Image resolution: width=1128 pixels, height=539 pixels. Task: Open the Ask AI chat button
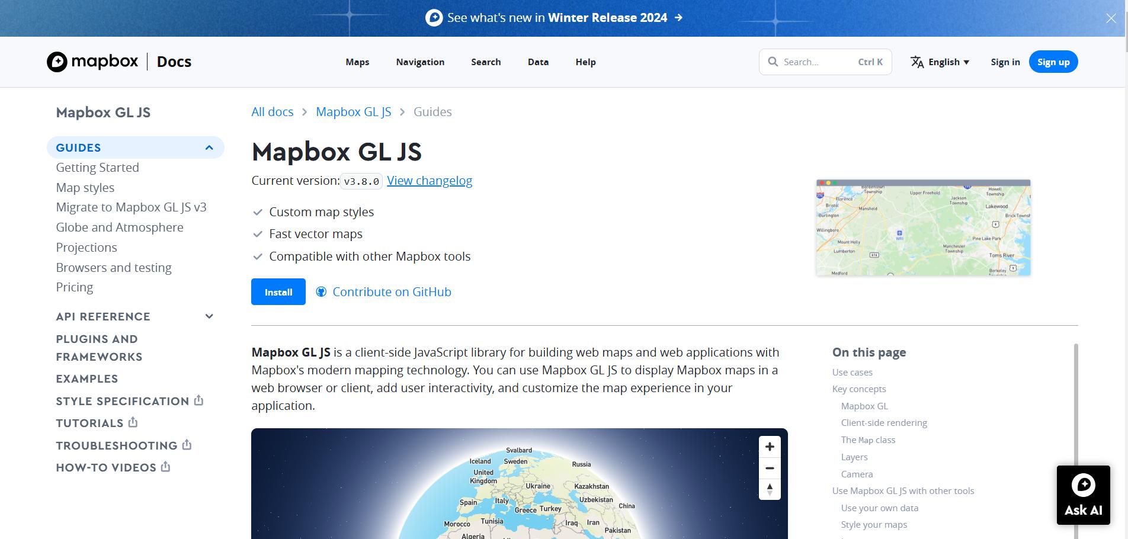pyautogui.click(x=1084, y=495)
